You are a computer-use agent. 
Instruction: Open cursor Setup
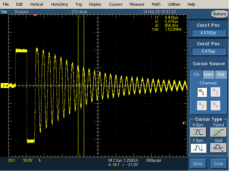tap(198, 164)
